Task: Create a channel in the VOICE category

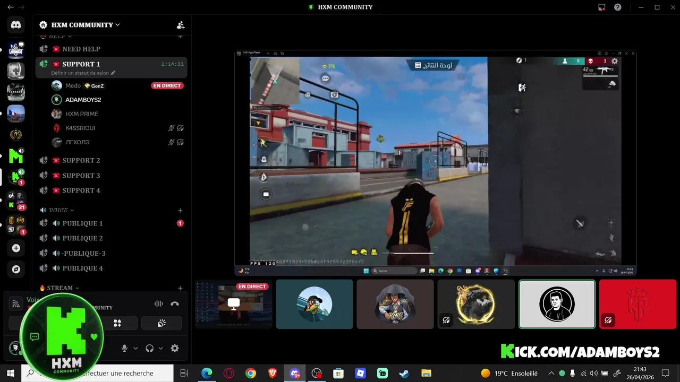Action: [x=180, y=211]
